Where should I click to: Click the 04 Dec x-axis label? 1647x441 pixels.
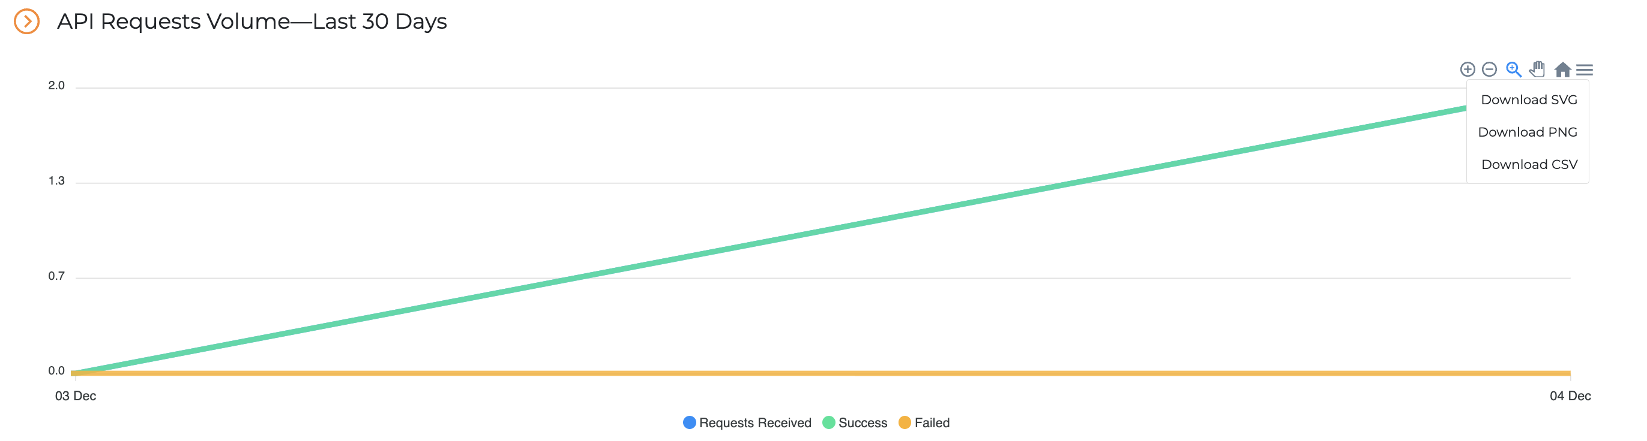(1570, 395)
